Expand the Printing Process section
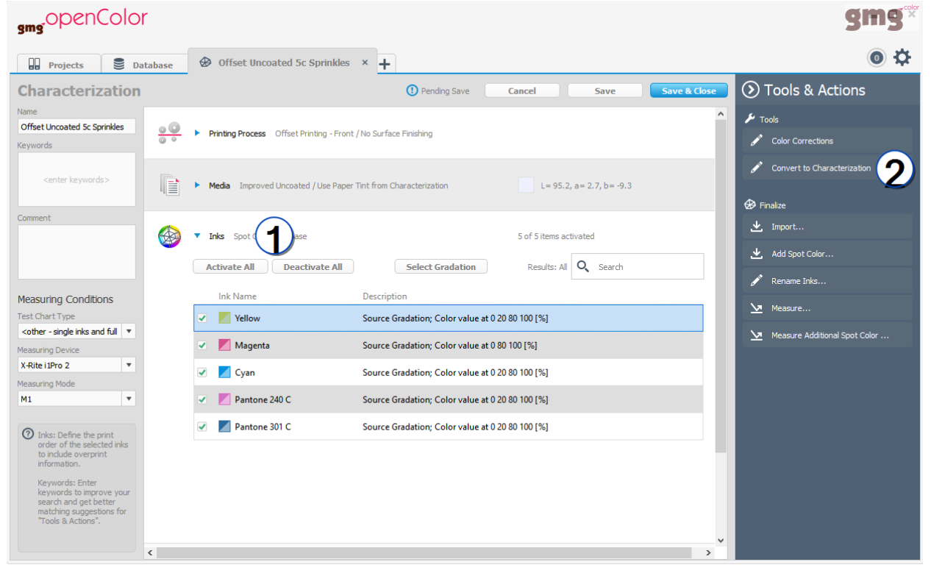Screen dimensions: 931x573 click(196, 133)
